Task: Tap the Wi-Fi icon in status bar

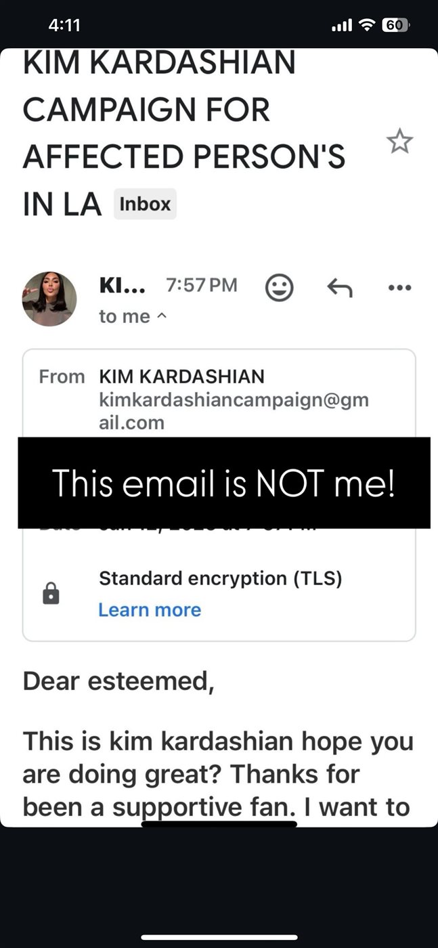Action: [368, 26]
